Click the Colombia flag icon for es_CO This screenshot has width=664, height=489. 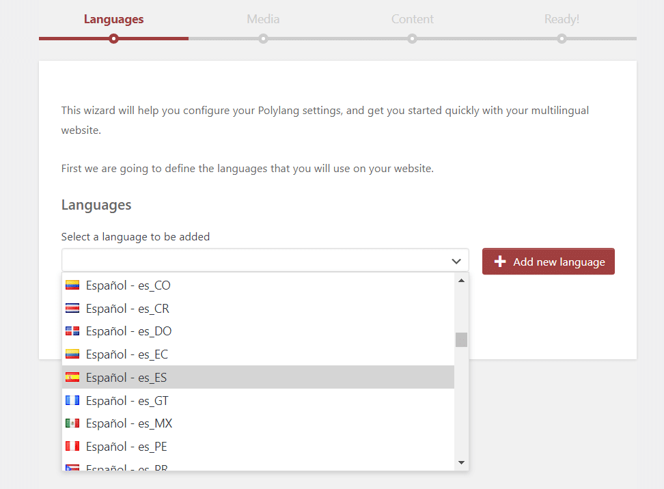[x=72, y=285]
